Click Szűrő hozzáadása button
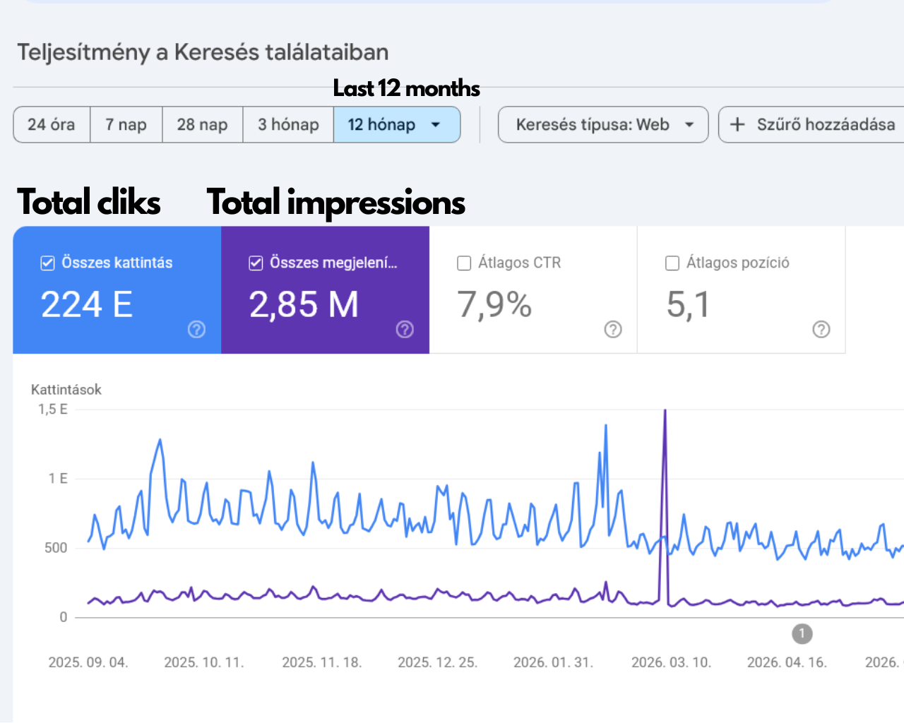 click(x=811, y=125)
